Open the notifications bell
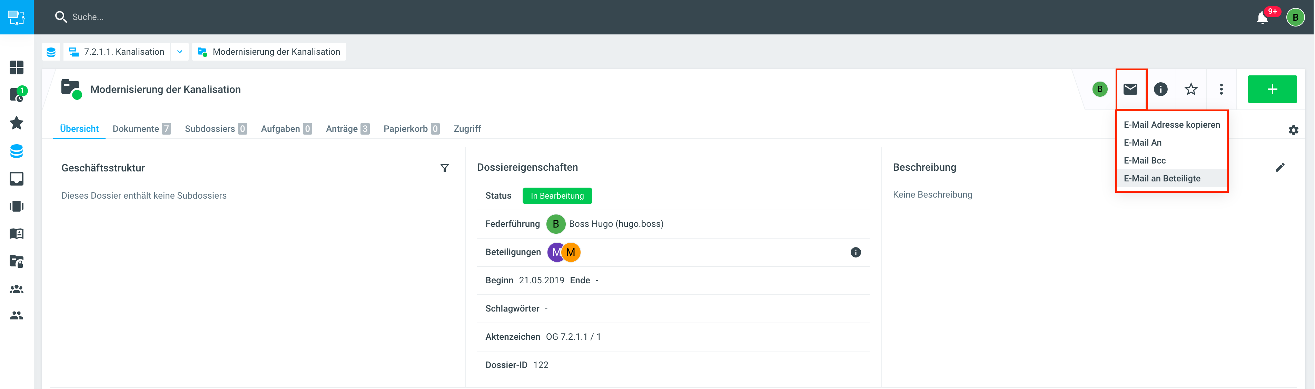This screenshot has width=1315, height=389. click(1262, 17)
